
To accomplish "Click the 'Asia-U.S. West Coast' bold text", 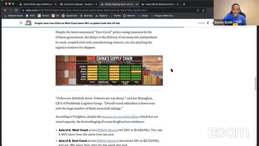I will pos(73,130).
